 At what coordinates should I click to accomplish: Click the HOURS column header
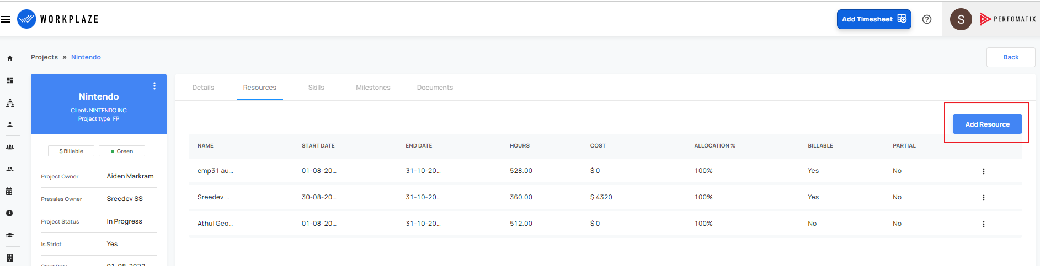click(x=520, y=146)
